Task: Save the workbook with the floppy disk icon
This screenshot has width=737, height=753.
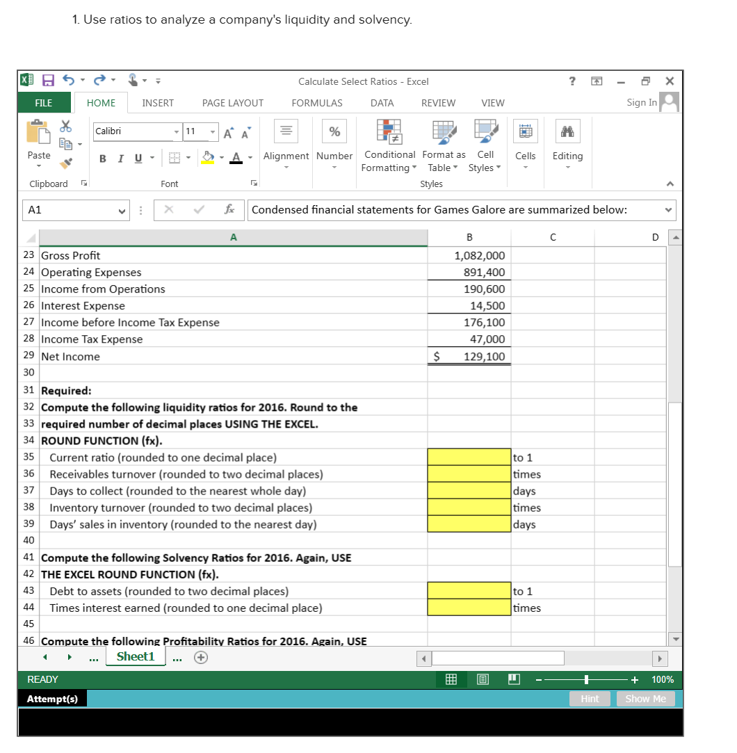Action: click(48, 80)
